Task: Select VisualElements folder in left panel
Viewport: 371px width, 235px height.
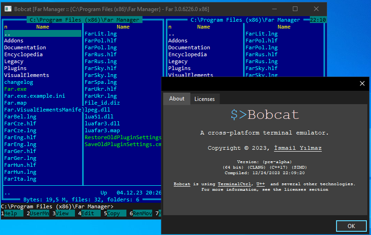Action: tap(27, 75)
